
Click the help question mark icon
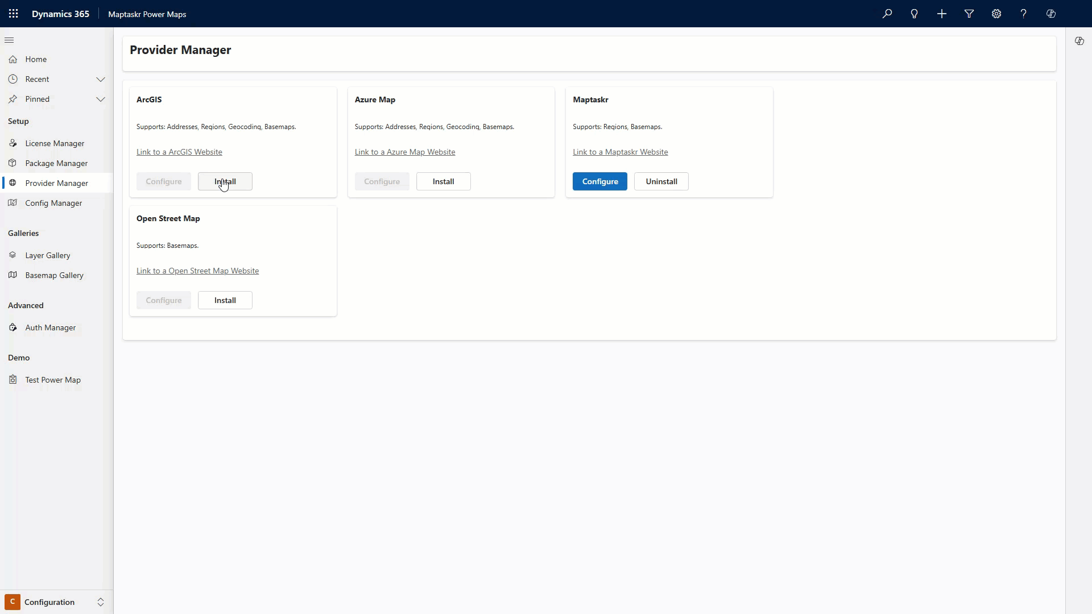click(1024, 14)
